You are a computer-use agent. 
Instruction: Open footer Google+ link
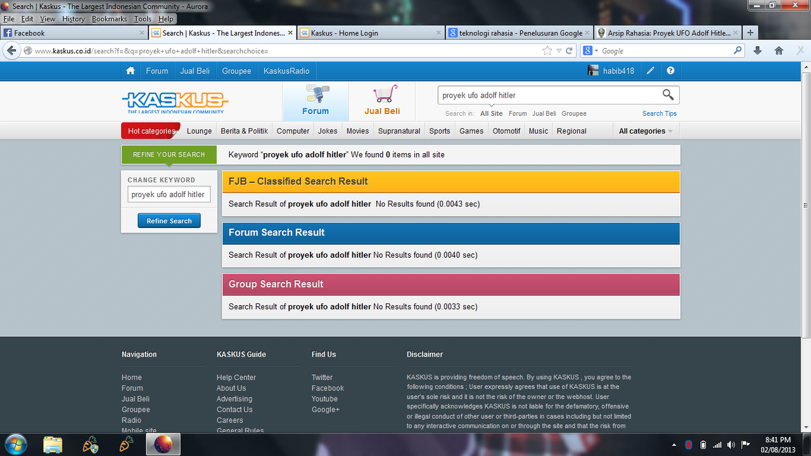[x=326, y=410]
